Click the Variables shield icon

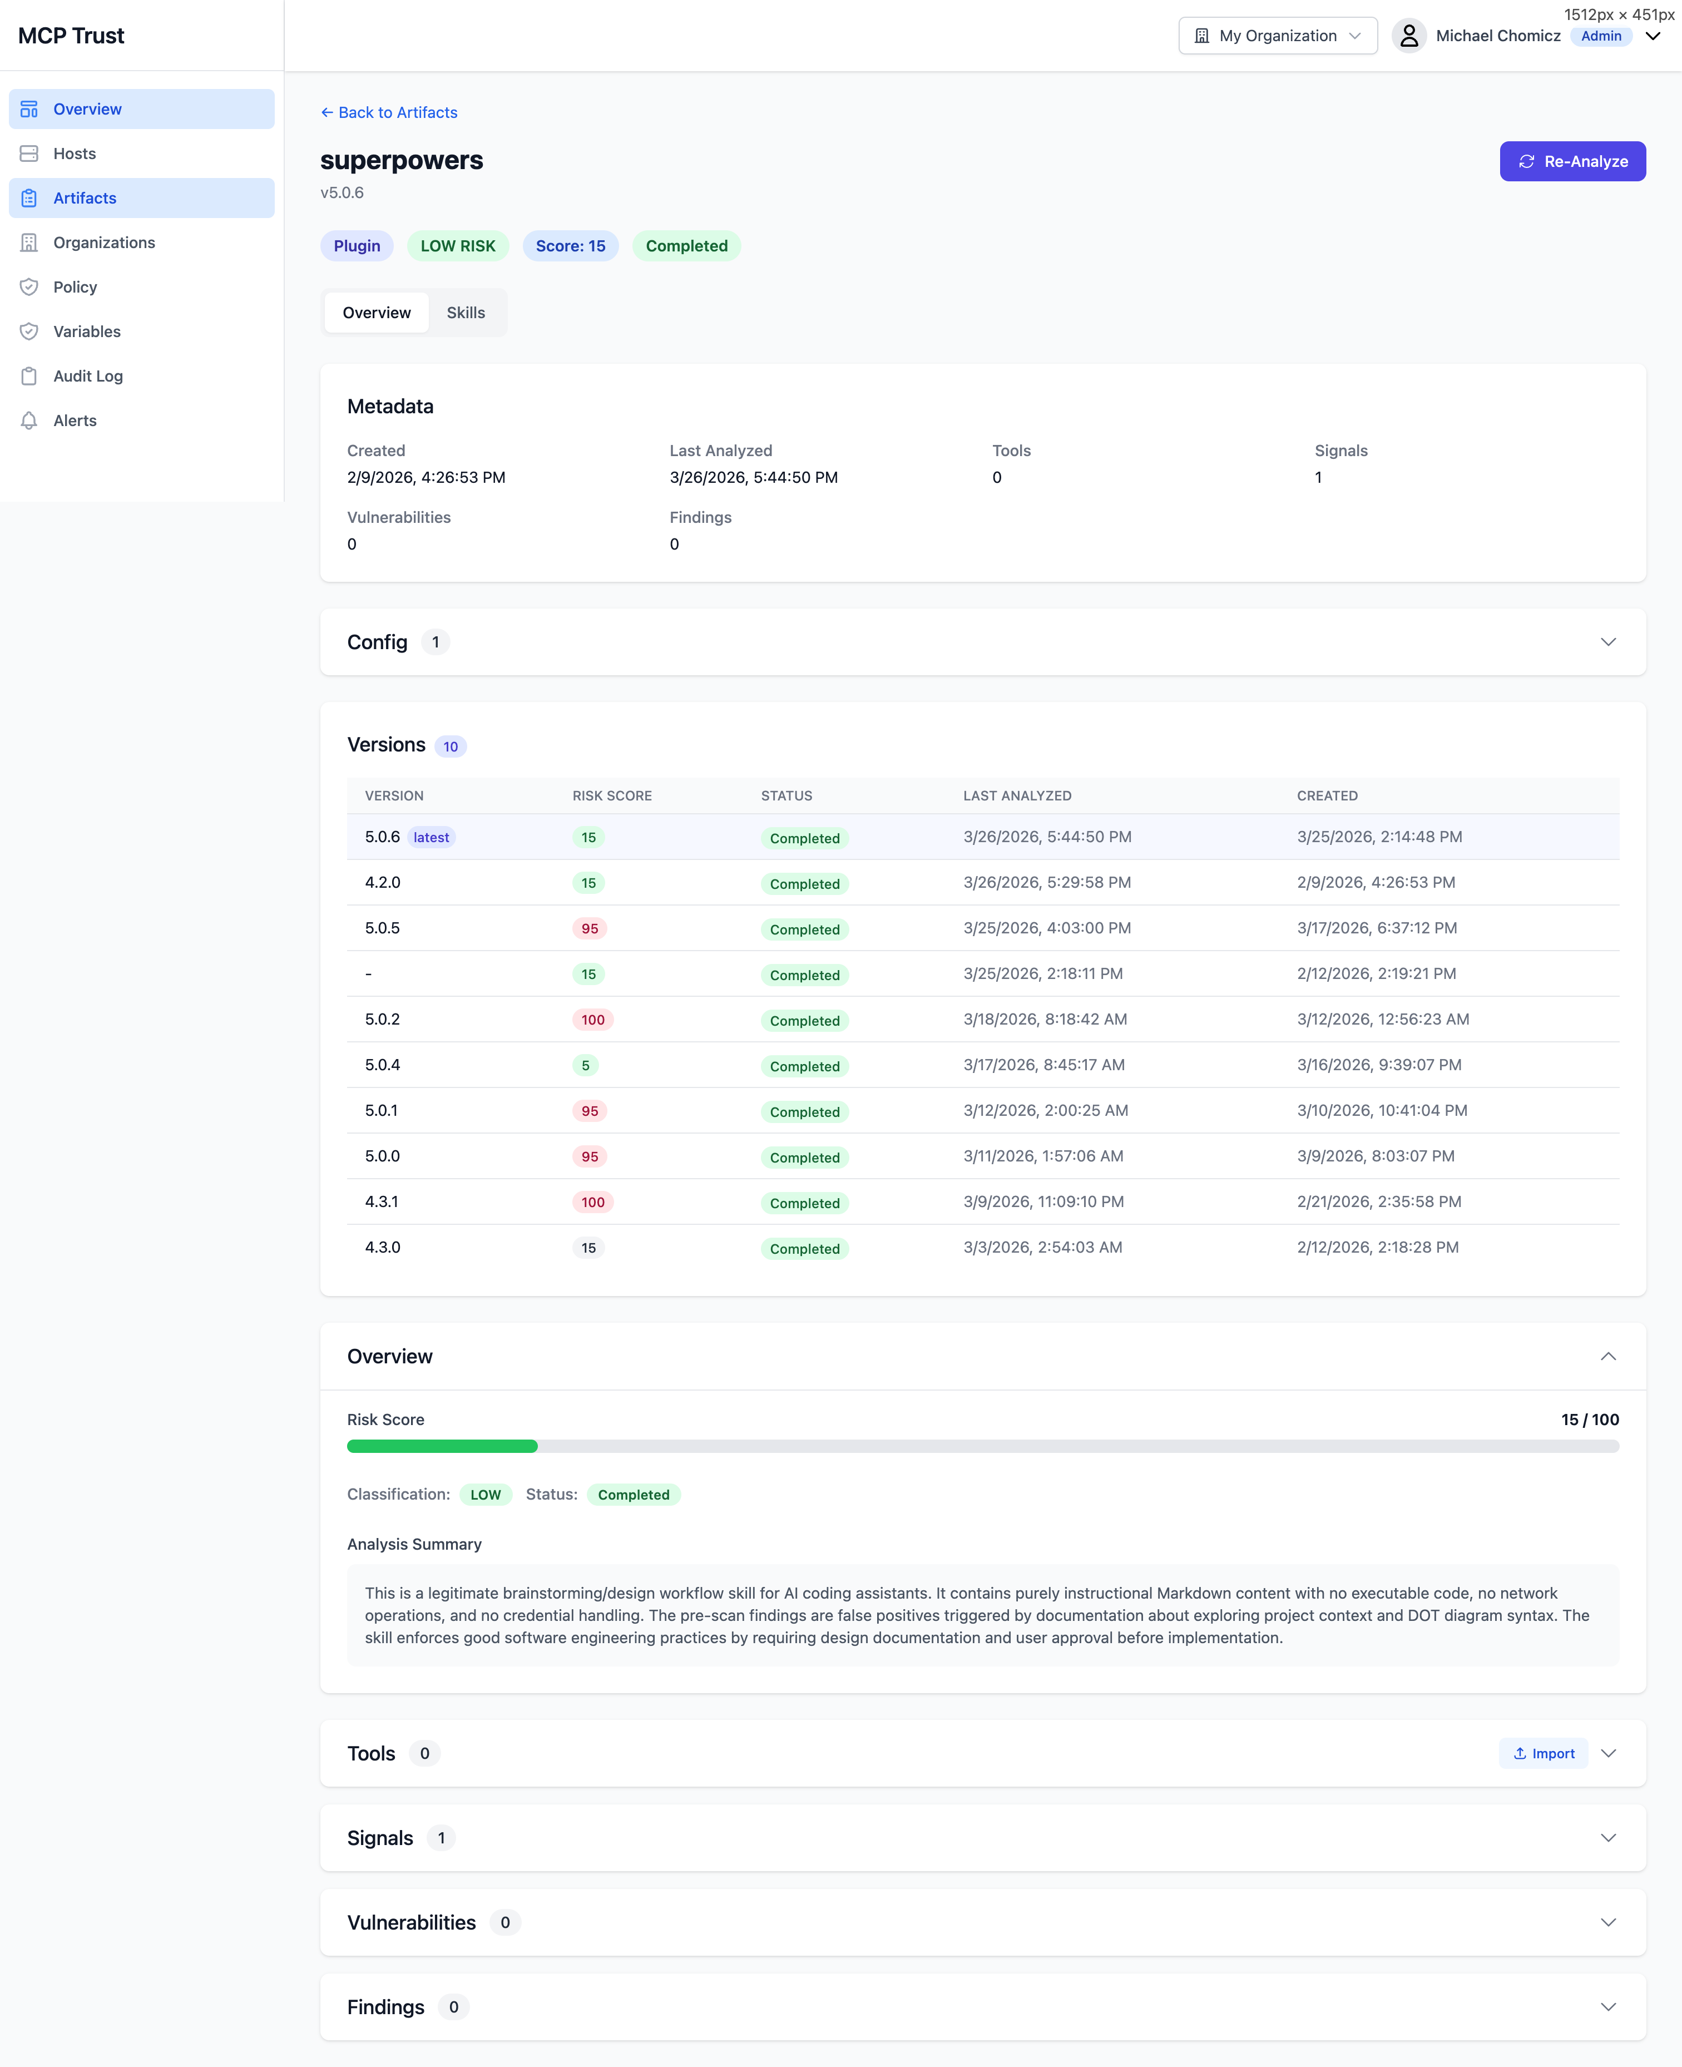point(29,332)
